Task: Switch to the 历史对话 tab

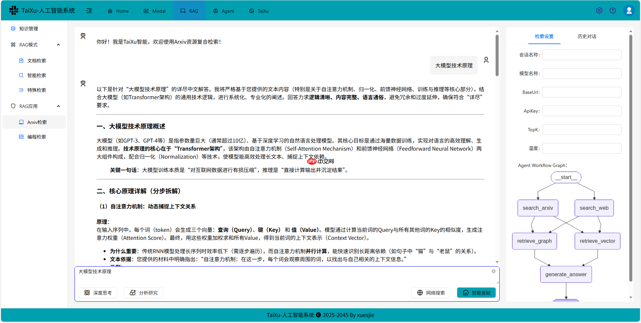Action: 587,36
